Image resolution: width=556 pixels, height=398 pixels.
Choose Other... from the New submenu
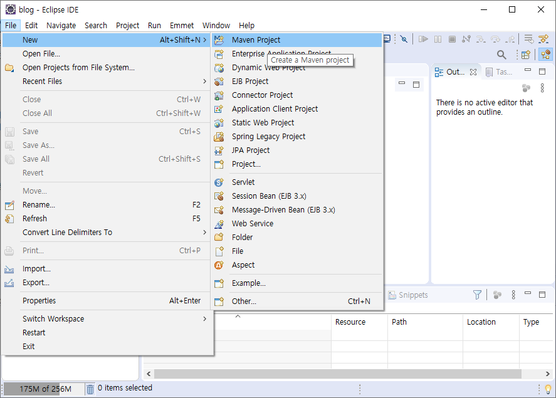coord(296,301)
